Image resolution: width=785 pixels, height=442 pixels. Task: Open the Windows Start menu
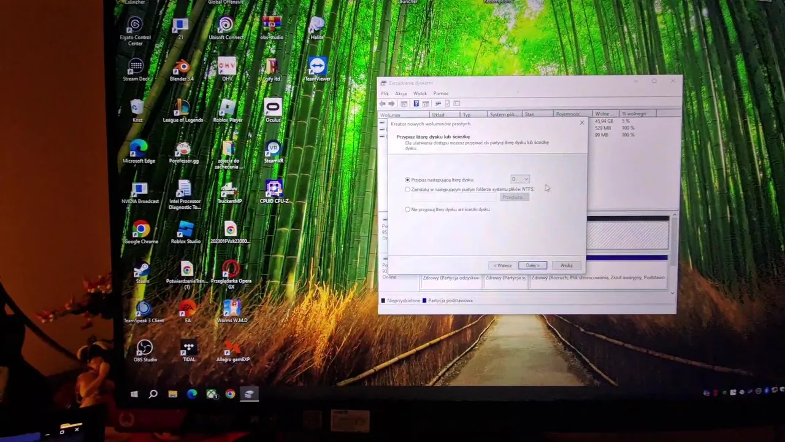[x=134, y=394]
